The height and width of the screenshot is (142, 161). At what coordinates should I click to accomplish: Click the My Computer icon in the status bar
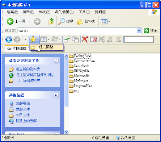pyautogui.click(x=118, y=138)
